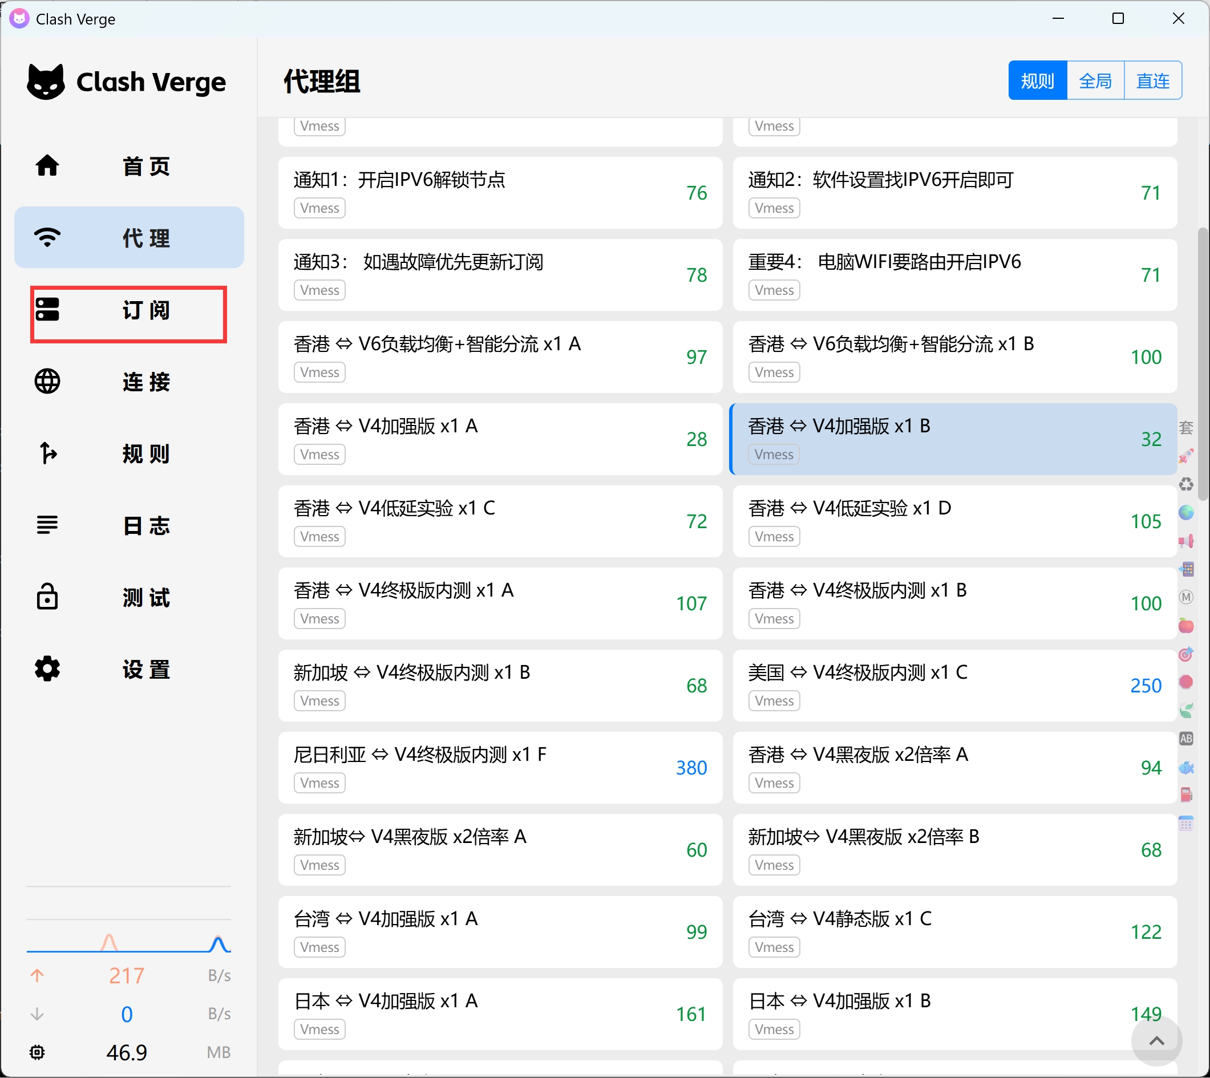Jump to the red apple group
Image resolution: width=1210 pixels, height=1078 pixels.
(x=1185, y=626)
